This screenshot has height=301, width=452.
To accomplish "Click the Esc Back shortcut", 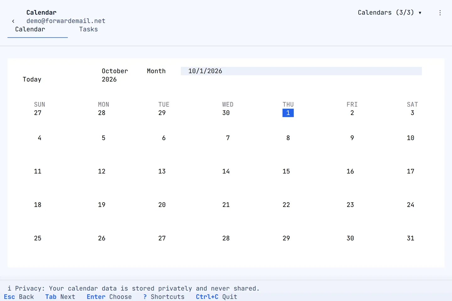I will tap(19, 297).
